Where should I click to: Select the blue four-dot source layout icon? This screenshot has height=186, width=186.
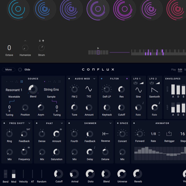pos(22,82)
